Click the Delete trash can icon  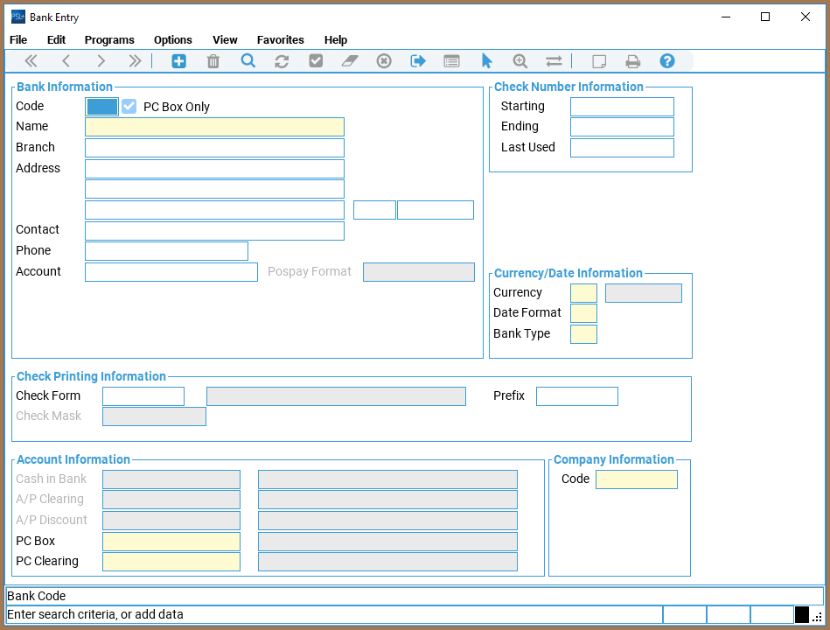point(213,61)
